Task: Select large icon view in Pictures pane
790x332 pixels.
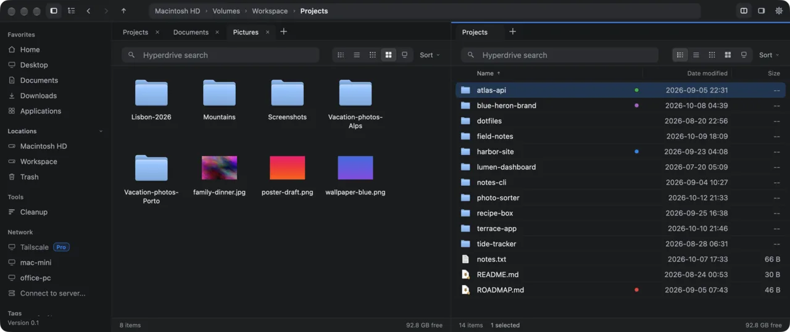Action: [388, 55]
